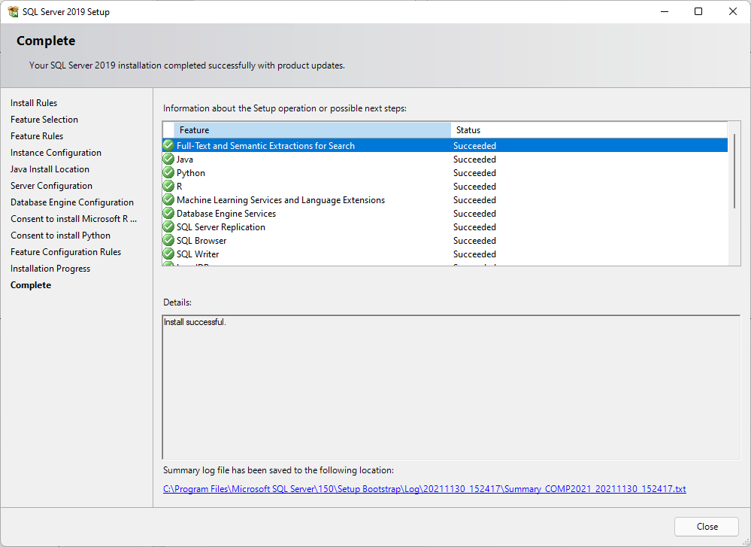Click green check icon beside R feature
The height and width of the screenshot is (547, 751).
(x=168, y=186)
